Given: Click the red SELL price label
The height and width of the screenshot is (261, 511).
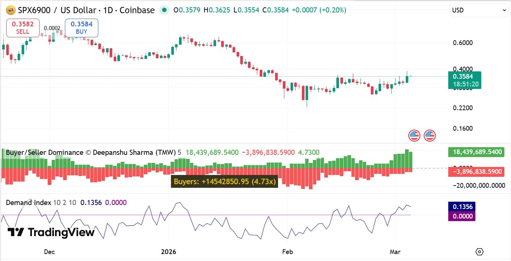Looking at the screenshot, I should [x=22, y=27].
